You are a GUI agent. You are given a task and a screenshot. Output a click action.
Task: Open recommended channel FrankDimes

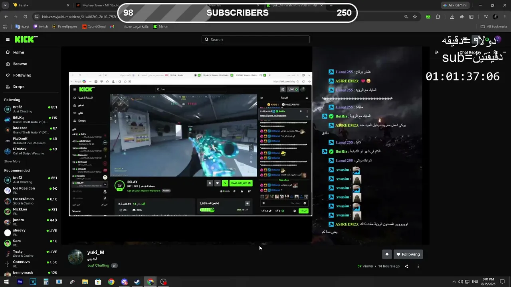coord(31,201)
